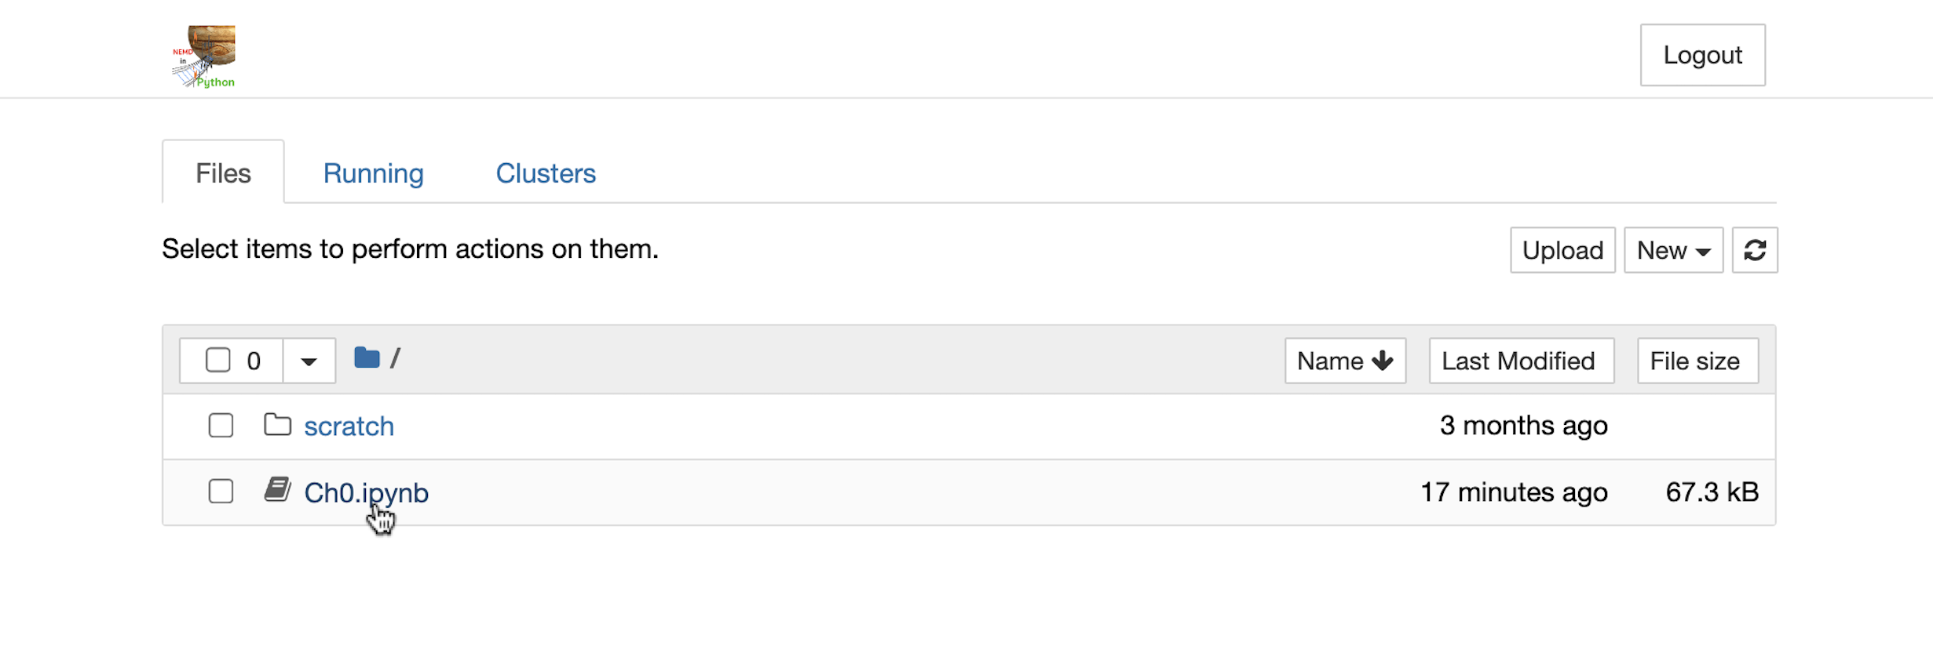Check the scratch folder checkbox
The height and width of the screenshot is (657, 1933).
coord(221,426)
